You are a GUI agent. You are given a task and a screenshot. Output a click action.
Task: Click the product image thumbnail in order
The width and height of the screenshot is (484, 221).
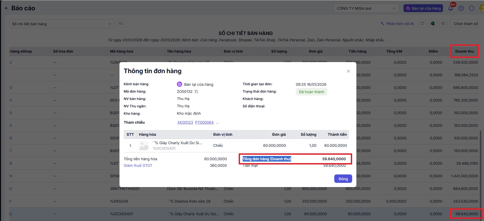[x=144, y=145]
